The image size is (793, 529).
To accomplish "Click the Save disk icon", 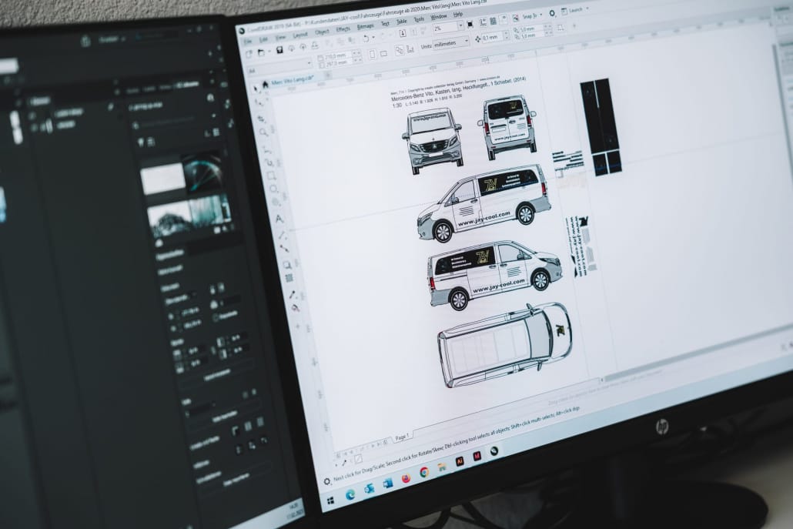I will [x=279, y=50].
